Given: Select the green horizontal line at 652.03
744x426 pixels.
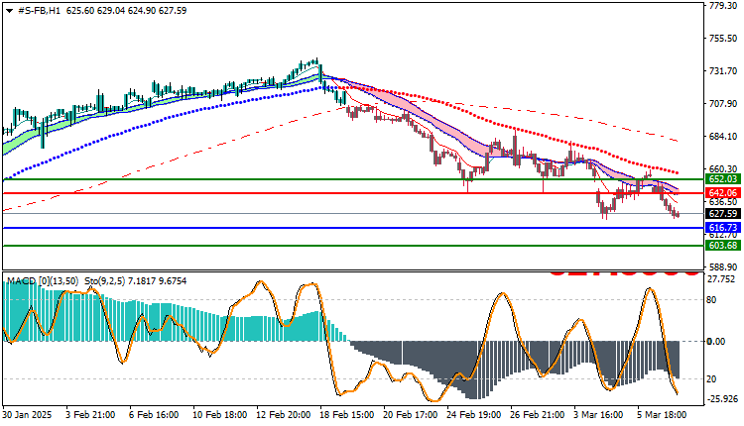Looking at the screenshot, I should click(352, 179).
